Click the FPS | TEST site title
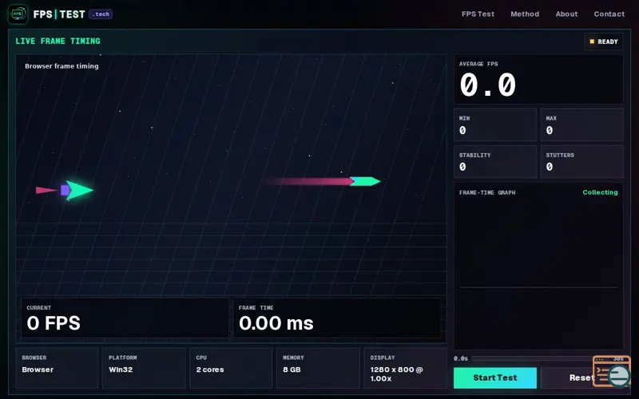This screenshot has height=399, width=639. point(59,14)
